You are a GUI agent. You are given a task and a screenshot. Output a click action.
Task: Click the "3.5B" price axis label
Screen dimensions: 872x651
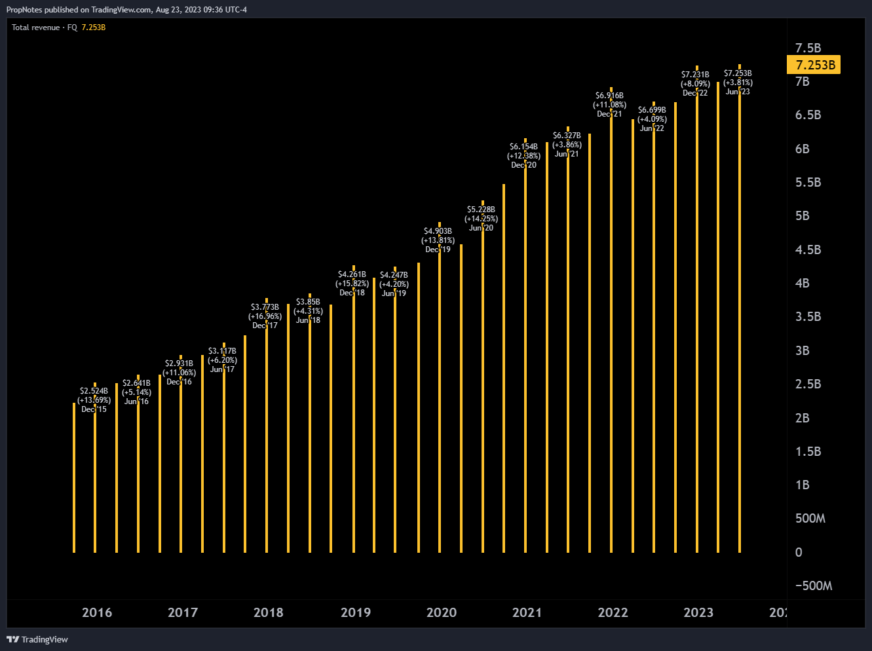click(x=808, y=316)
